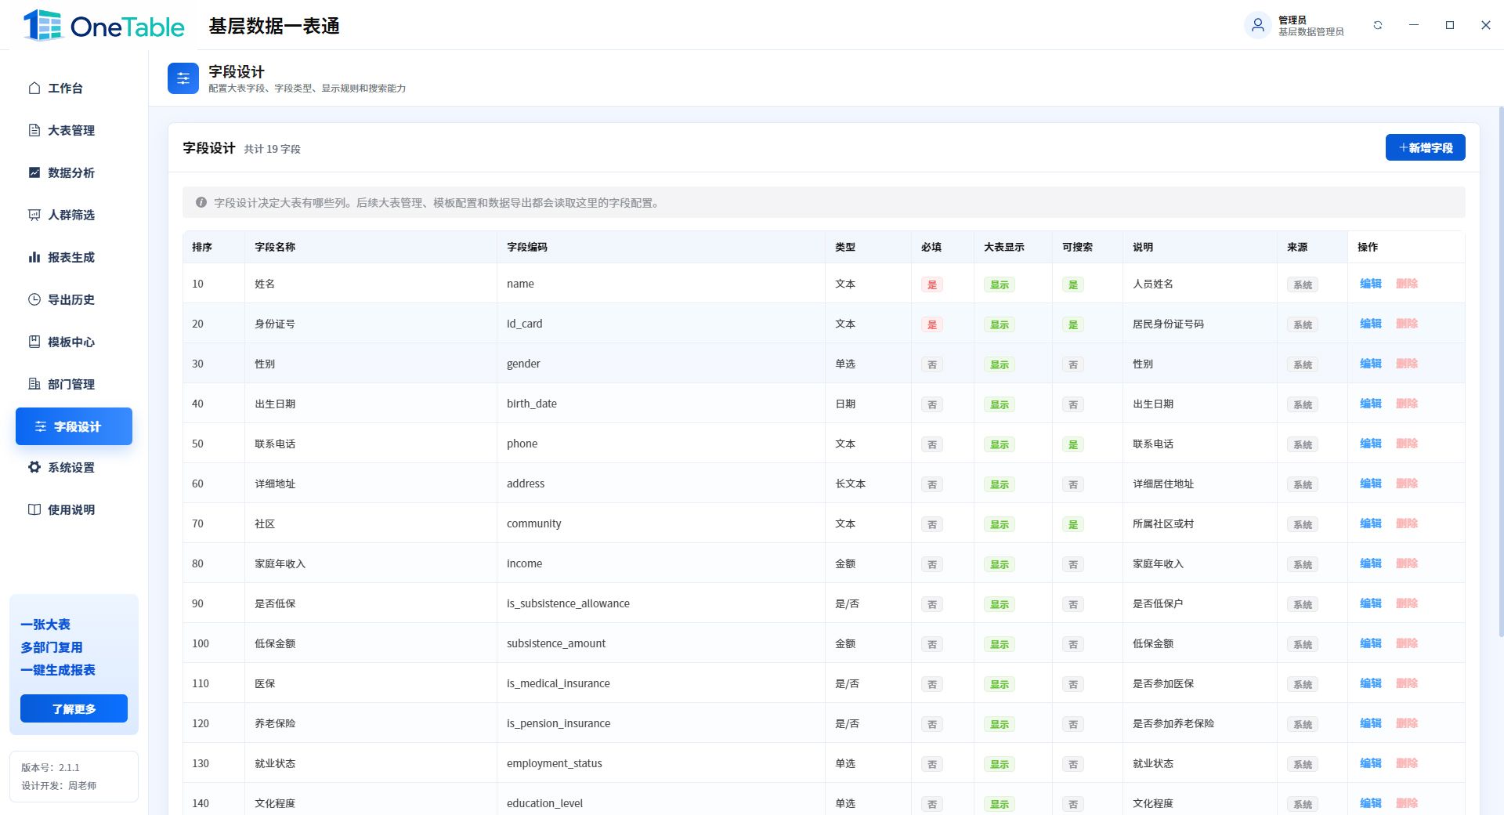
Task: Navigate to 导出历史
Action: (x=74, y=299)
